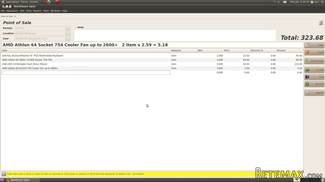The width and height of the screenshot is (325, 182).
Task: Sort by the Discount % column header
Action: (263, 50)
